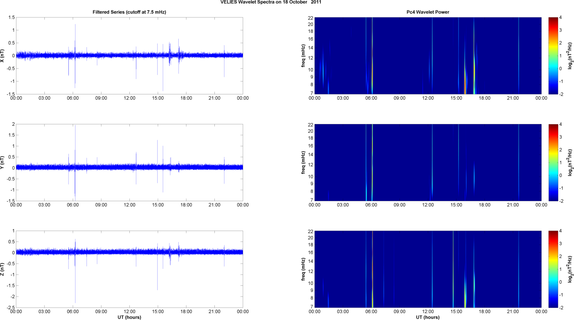The height and width of the screenshot is (320, 574).
Task: Click the 'UT (hours)' label under bottom spectrogram
Action: (x=428, y=317)
